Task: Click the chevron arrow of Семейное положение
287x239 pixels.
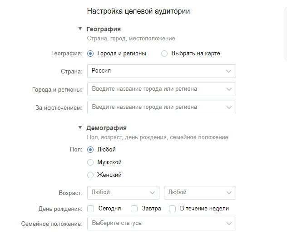Action: tap(229, 224)
